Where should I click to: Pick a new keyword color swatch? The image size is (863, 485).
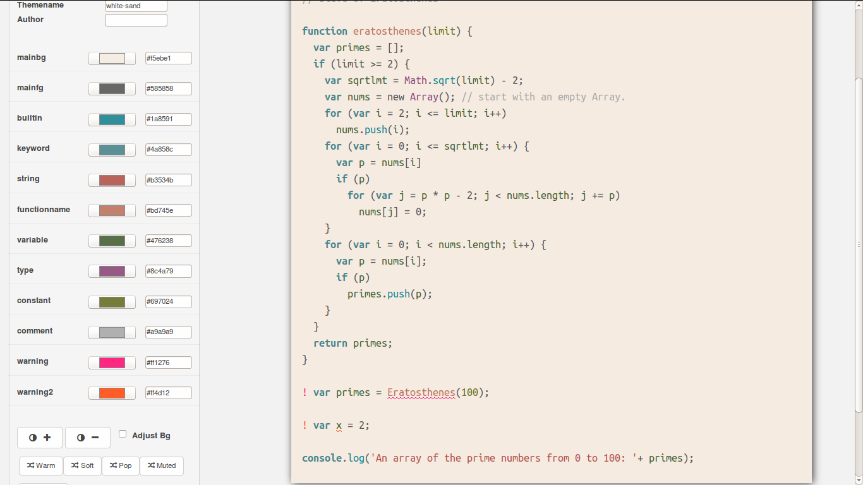(112, 150)
